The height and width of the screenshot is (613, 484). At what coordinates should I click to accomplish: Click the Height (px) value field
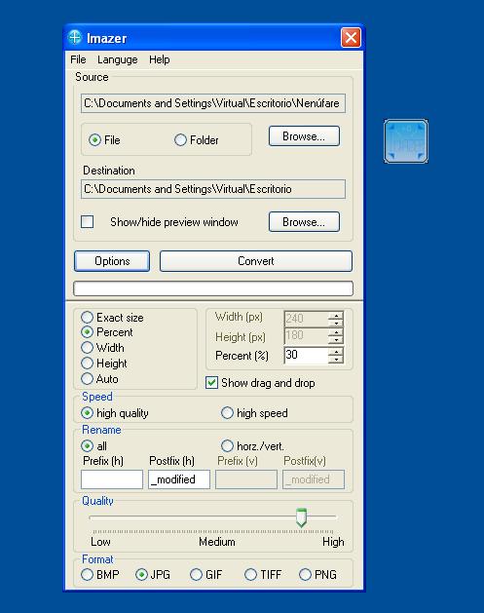tap(306, 336)
